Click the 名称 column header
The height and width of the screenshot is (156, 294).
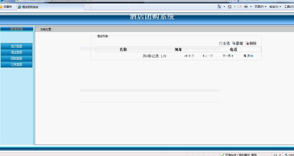coord(123,49)
